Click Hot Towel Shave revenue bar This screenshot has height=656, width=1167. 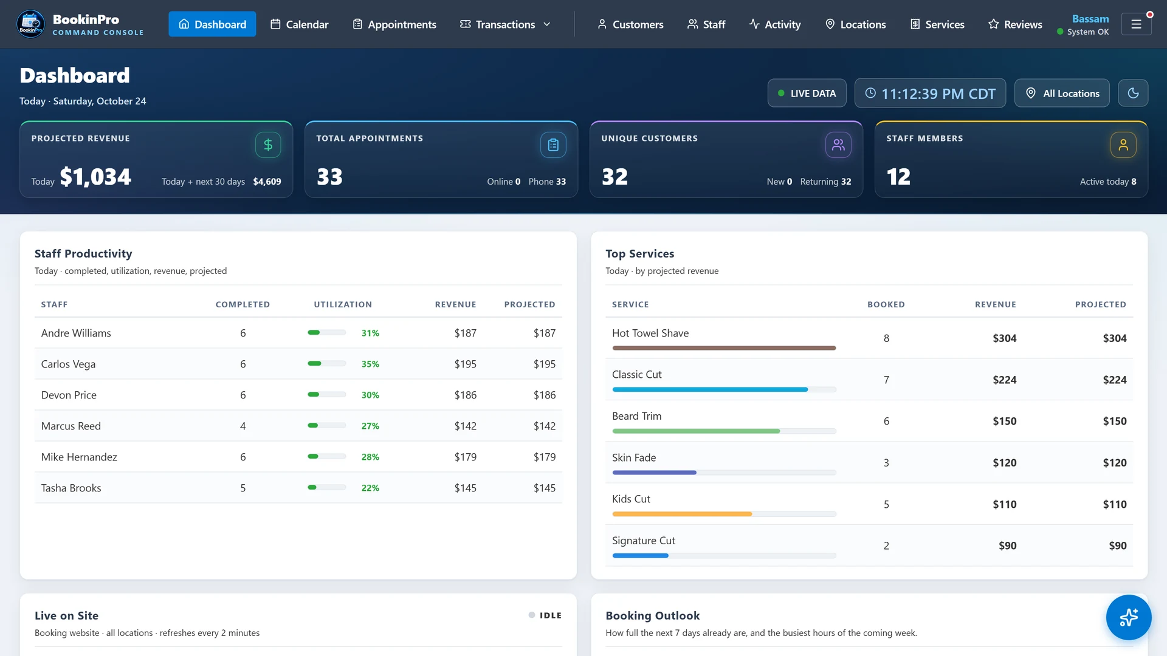(724, 348)
